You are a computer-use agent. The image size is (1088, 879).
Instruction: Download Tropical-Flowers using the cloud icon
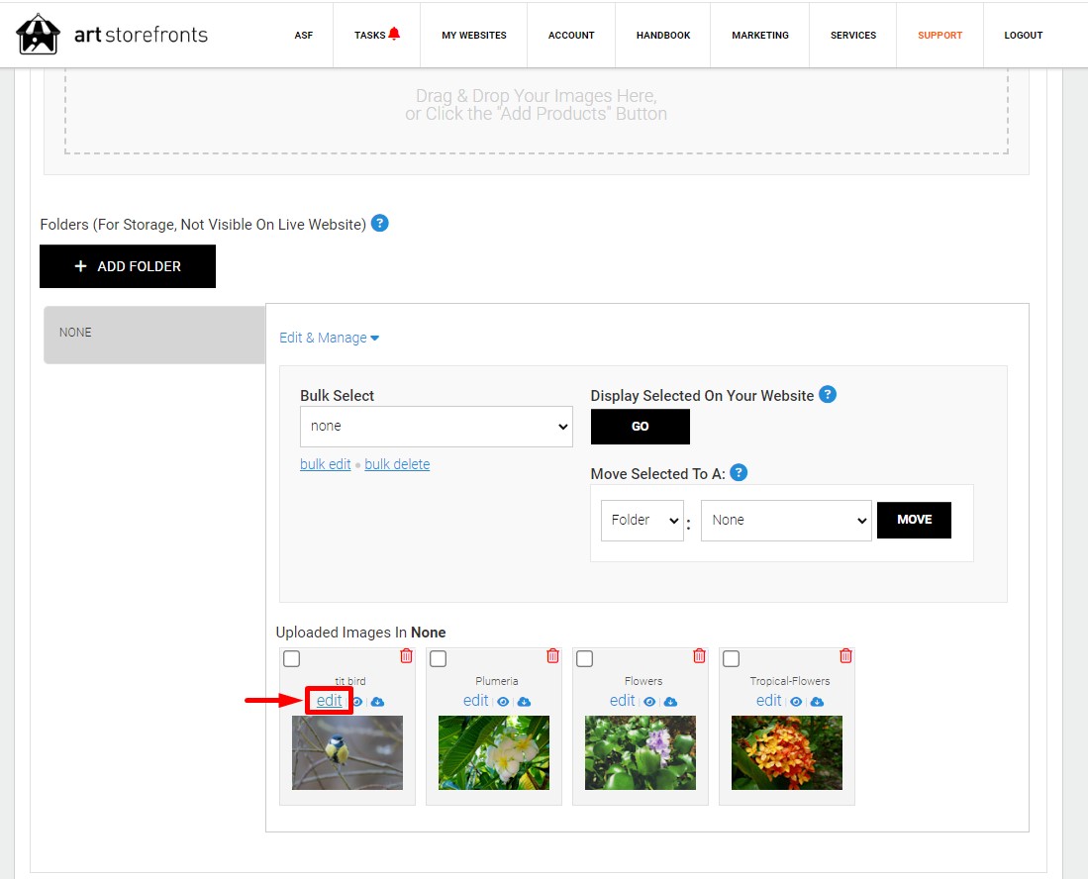(817, 702)
